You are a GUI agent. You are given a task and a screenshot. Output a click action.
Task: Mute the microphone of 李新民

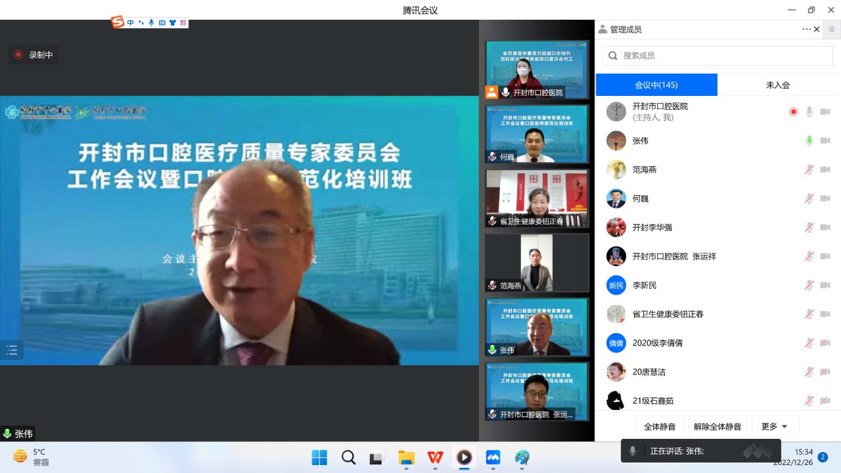point(809,284)
